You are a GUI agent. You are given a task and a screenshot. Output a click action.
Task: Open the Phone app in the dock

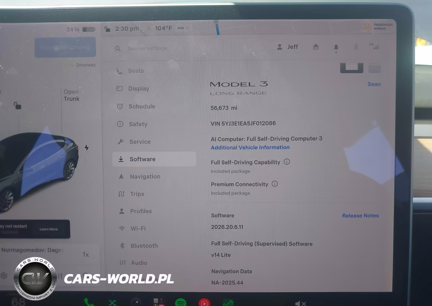(x=89, y=302)
